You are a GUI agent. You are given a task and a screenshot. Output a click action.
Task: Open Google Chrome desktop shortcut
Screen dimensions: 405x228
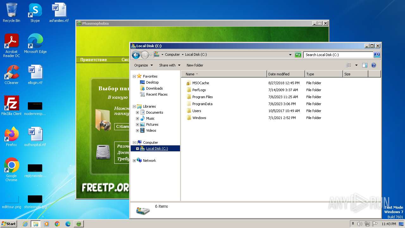[x=11, y=170]
